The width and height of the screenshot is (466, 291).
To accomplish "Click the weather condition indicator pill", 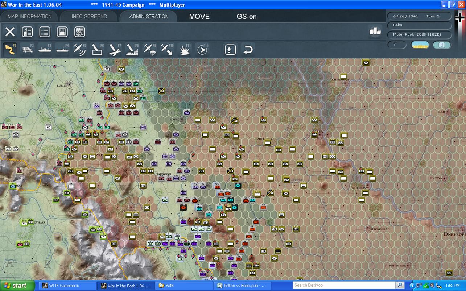I will [x=420, y=45].
